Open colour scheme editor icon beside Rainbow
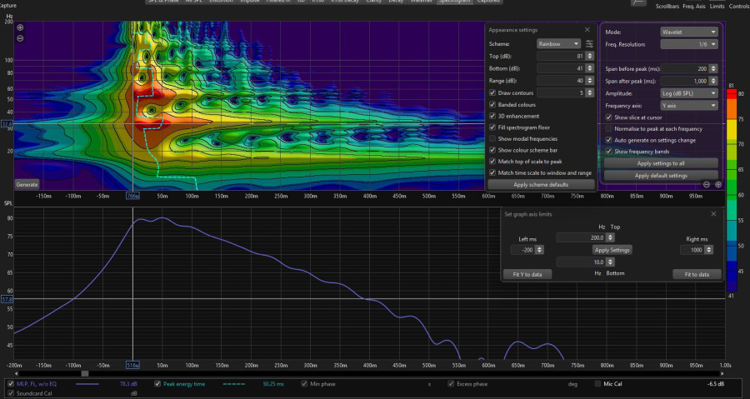Screen dimensions: 750x399 [589, 44]
